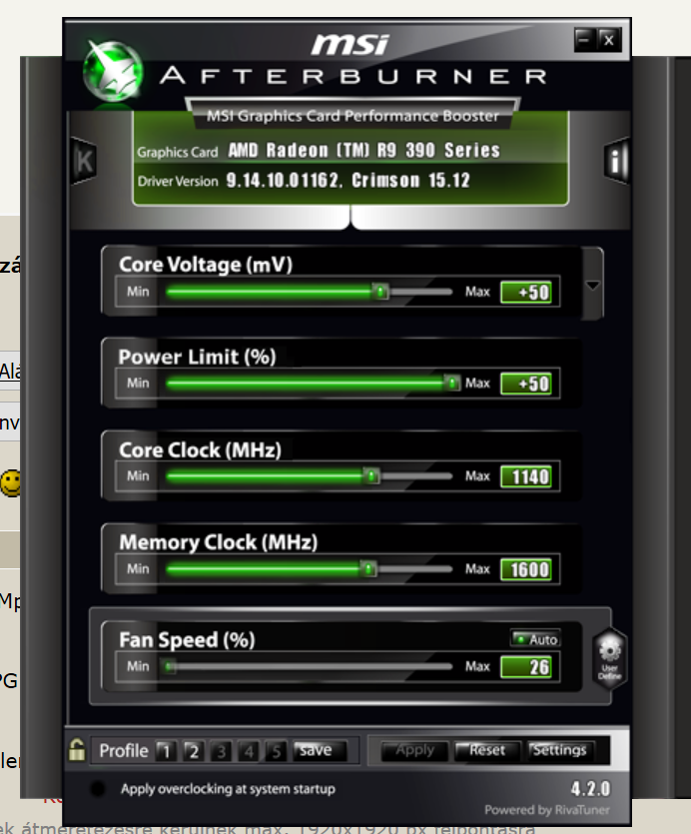691x834 pixels.
Task: Open the Settings button
Action: pyautogui.click(x=559, y=750)
